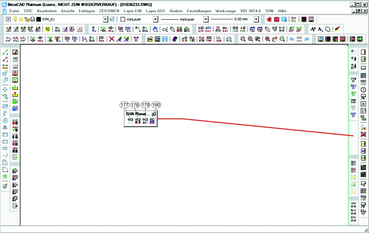Close the SHN Planst floating toolbar

(x=154, y=114)
